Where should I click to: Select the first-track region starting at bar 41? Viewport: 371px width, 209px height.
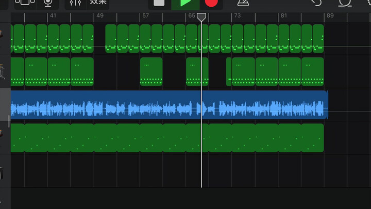[x=53, y=38]
